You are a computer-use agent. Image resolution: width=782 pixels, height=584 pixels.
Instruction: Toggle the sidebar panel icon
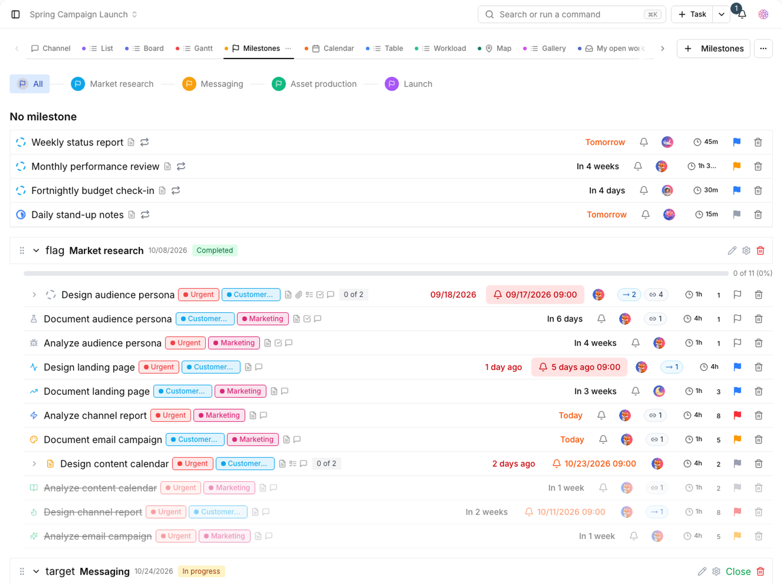(16, 14)
